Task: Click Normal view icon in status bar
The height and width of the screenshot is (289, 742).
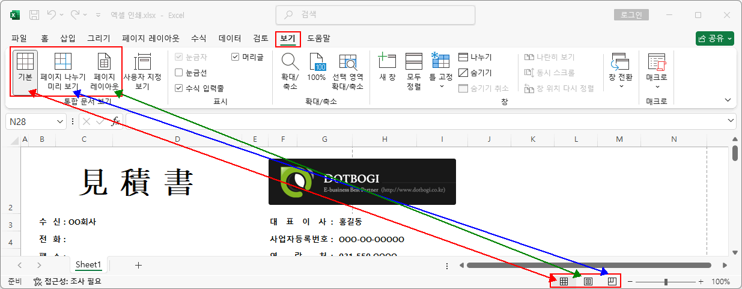Action: click(x=564, y=281)
